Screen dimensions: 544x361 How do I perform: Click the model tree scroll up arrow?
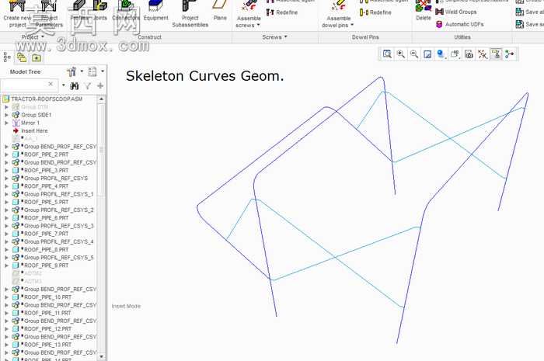point(101,99)
